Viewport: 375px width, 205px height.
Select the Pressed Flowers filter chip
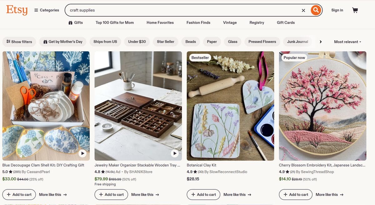(262, 42)
